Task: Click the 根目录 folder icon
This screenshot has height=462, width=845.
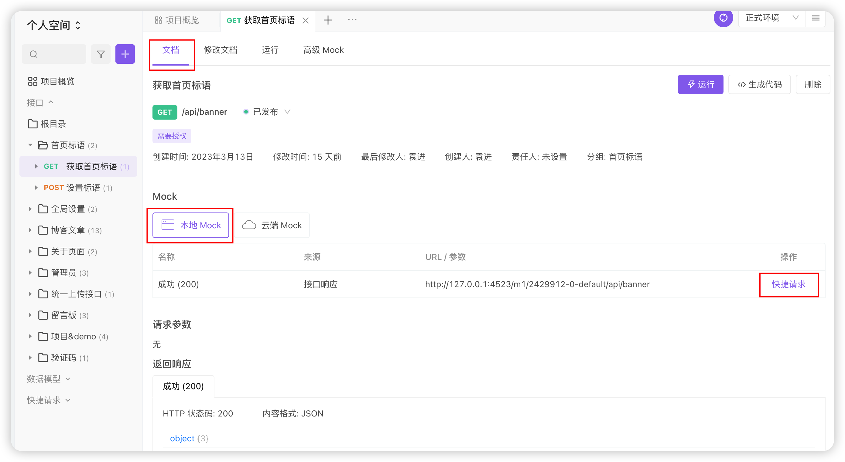Action: (x=32, y=124)
